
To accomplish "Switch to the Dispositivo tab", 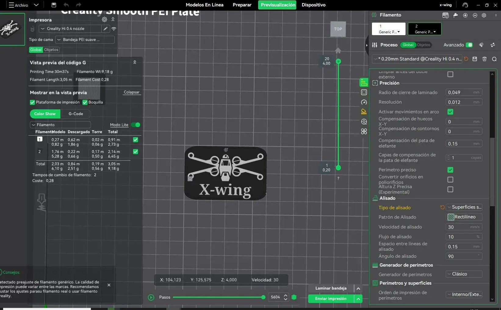I will point(314,5).
